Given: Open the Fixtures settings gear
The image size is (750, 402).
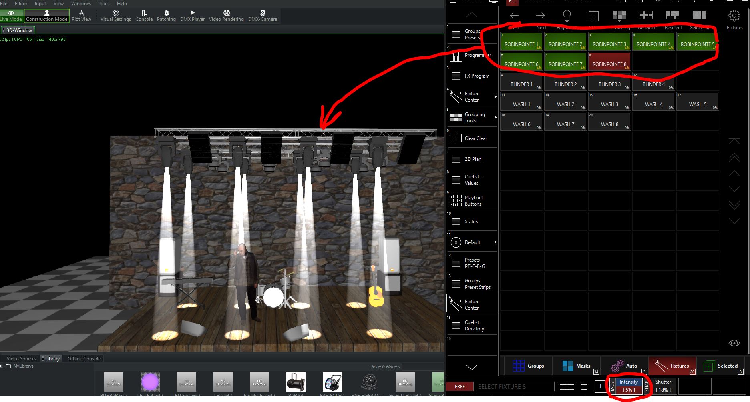Looking at the screenshot, I should (x=734, y=16).
